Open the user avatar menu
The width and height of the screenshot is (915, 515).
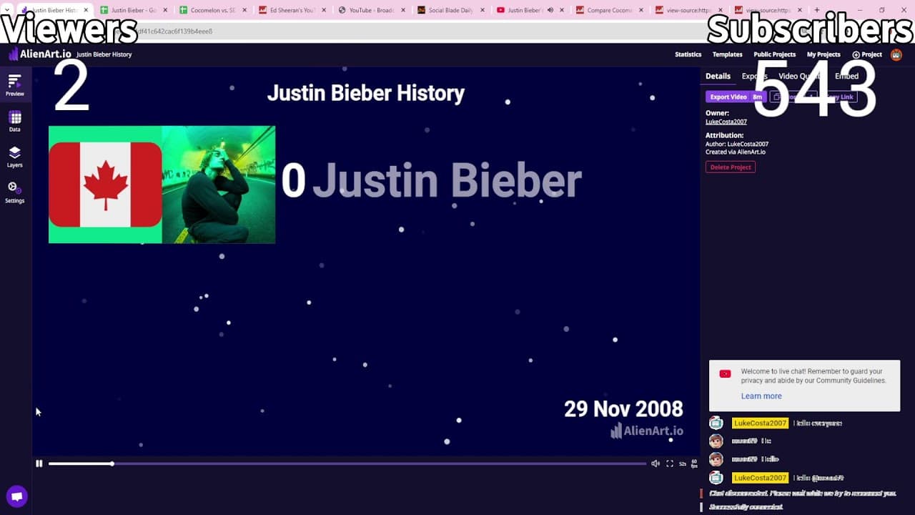tap(896, 54)
